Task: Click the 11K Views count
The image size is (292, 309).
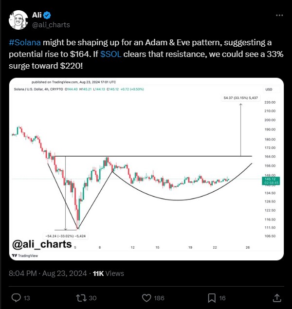Action: [109, 273]
